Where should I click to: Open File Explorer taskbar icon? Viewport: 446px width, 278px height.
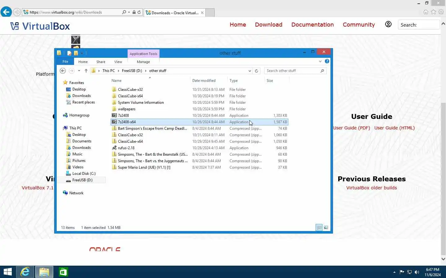(x=44, y=272)
